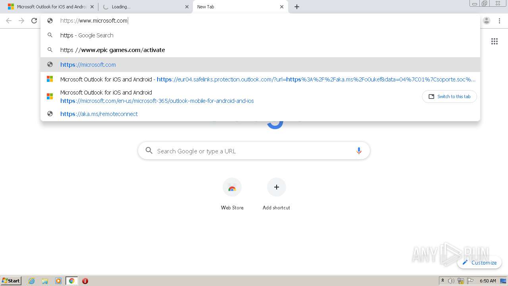Open media player taskbar icon
The image size is (508, 286).
(58, 281)
